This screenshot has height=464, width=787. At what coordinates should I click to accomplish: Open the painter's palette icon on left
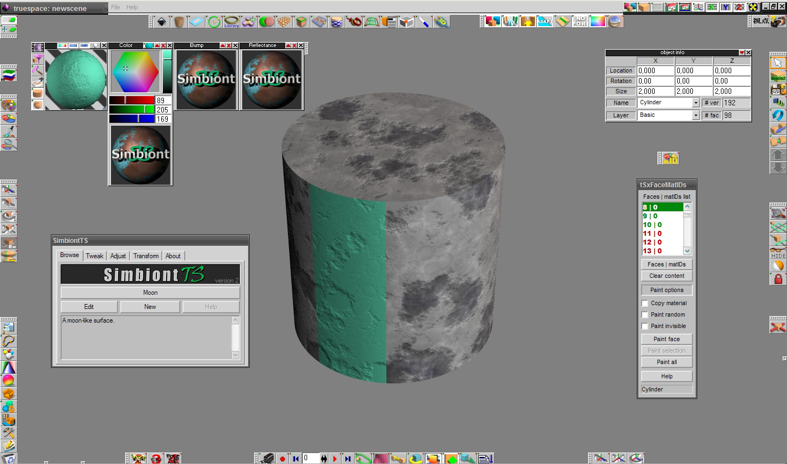coord(9,105)
